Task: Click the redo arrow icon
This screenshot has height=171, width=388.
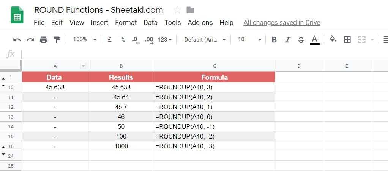Action: (30, 40)
